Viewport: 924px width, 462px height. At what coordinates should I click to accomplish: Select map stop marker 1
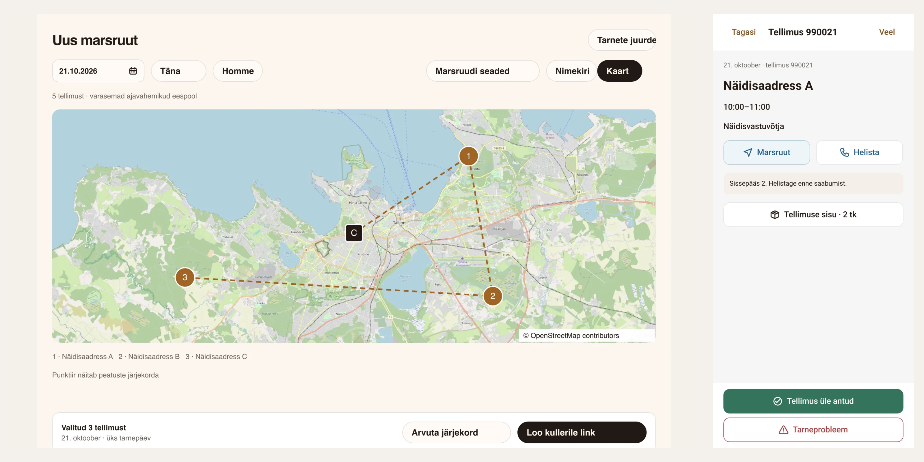pos(468,156)
